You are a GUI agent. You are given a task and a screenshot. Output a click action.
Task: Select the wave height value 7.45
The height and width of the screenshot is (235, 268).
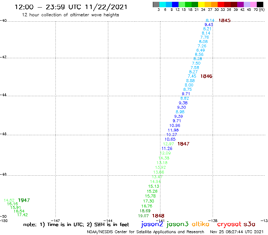click(192, 76)
